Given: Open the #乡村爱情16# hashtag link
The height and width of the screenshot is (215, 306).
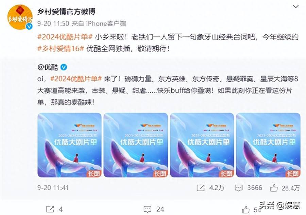Looking at the screenshot, I should pos(61,48).
